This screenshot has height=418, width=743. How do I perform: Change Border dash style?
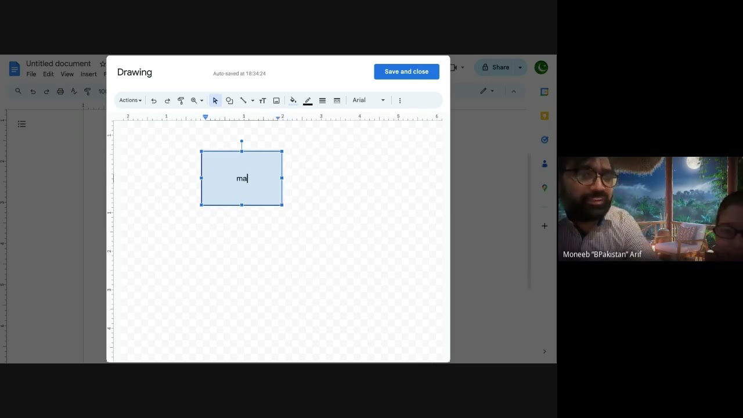click(337, 100)
